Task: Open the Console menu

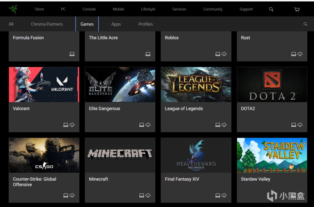Action: pos(89,9)
